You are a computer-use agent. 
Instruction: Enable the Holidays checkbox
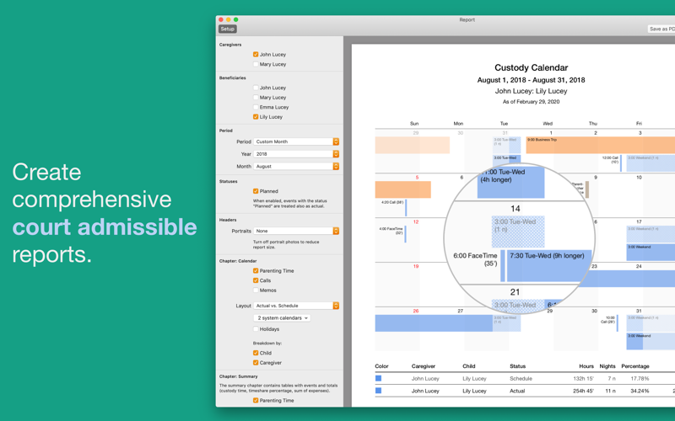click(x=256, y=329)
